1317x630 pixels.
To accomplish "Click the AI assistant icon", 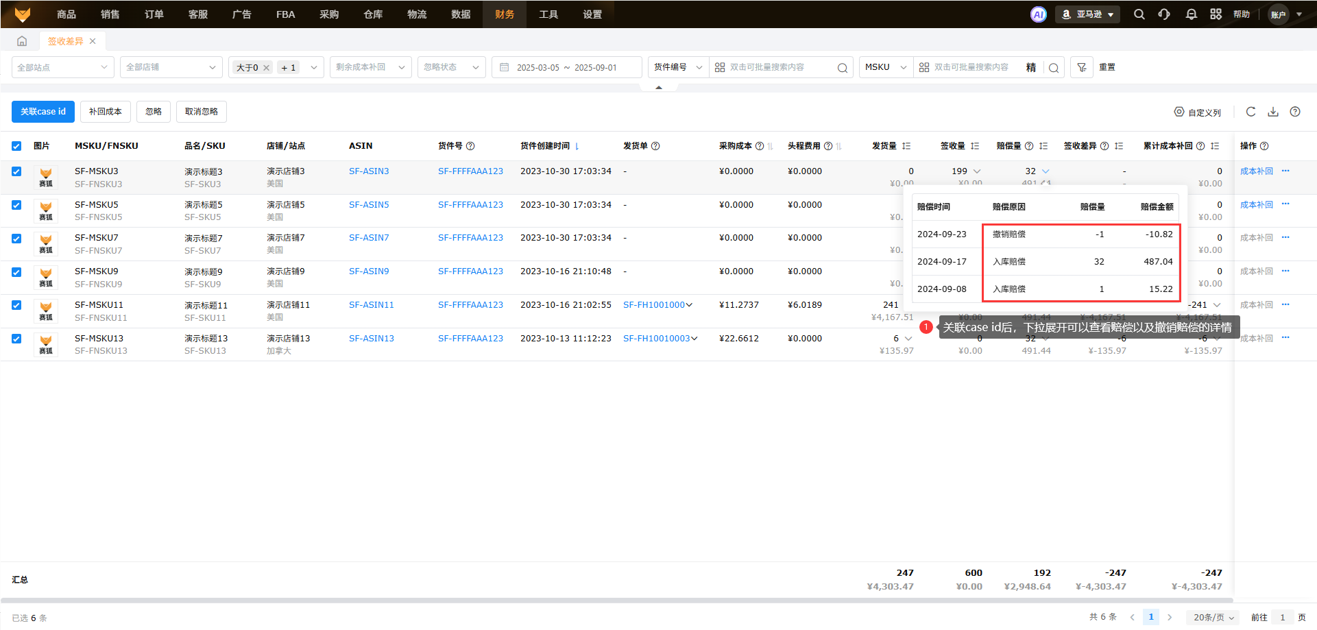I will [1038, 14].
